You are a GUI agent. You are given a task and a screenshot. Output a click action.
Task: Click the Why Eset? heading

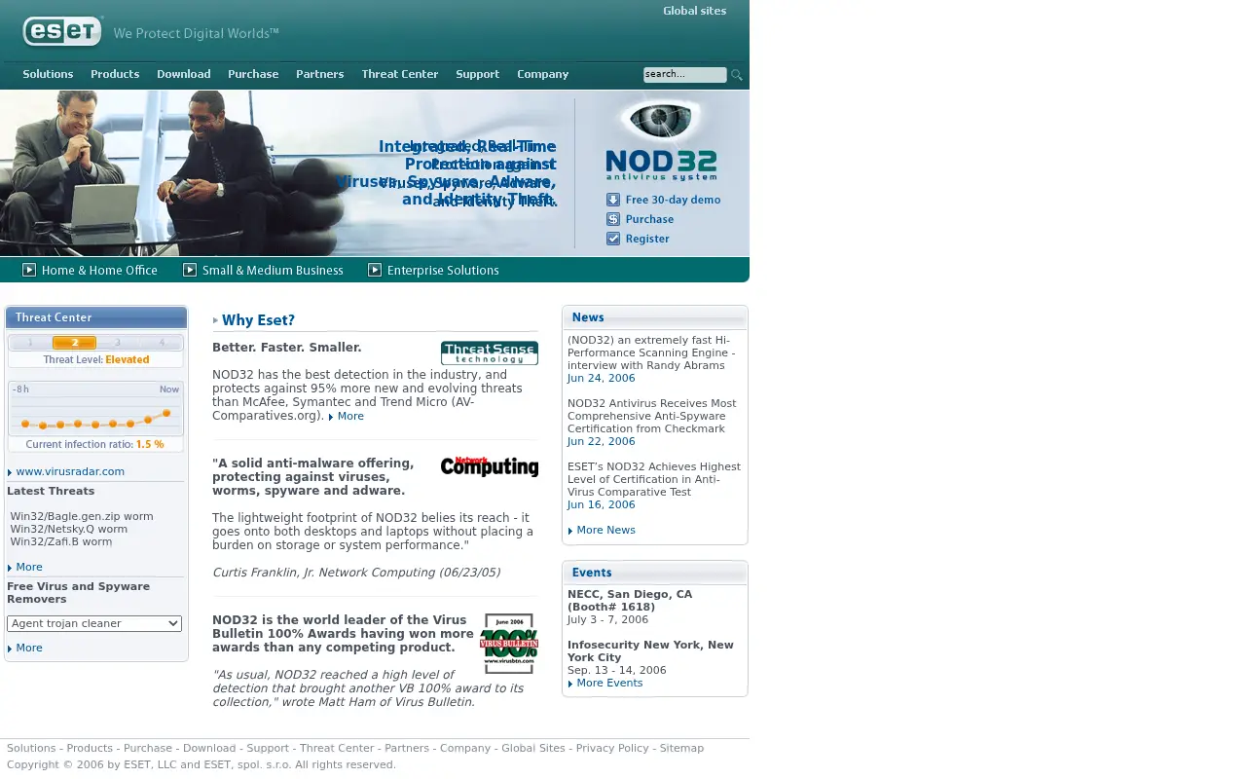[258, 320]
